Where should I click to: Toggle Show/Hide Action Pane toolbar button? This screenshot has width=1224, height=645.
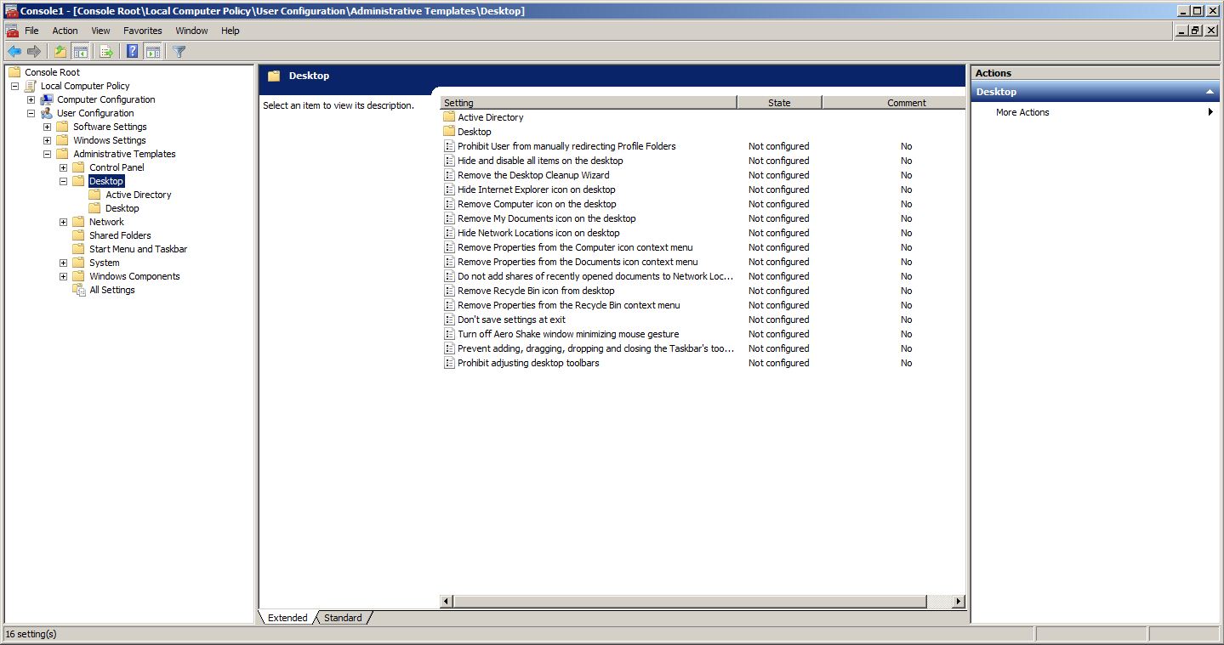click(153, 51)
